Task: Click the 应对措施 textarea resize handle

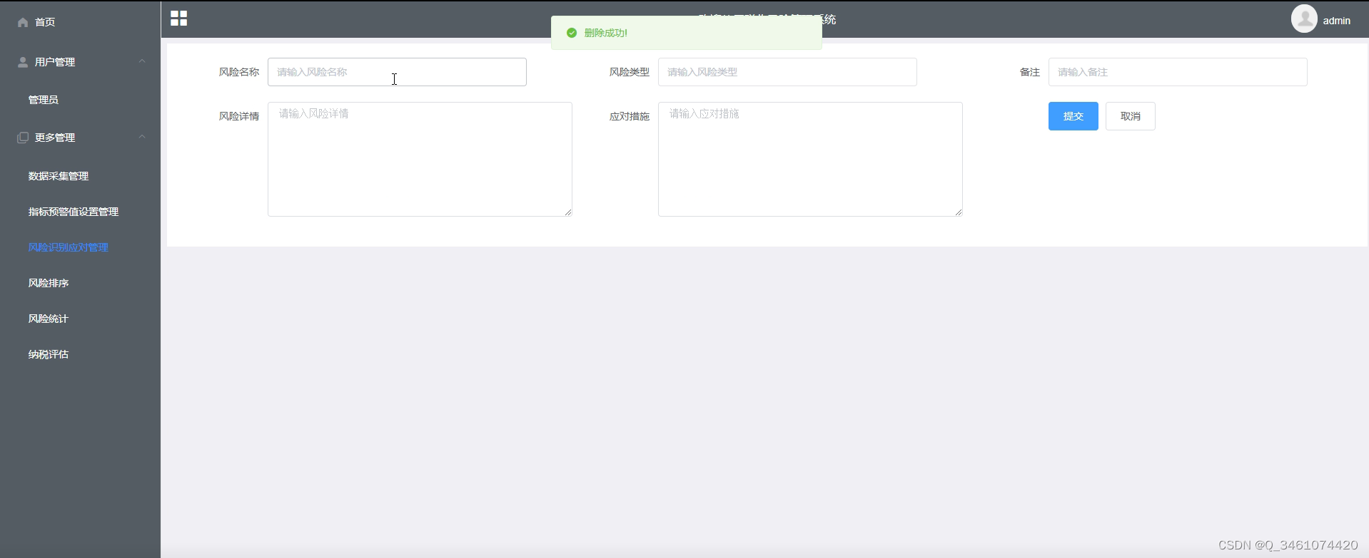Action: tap(959, 212)
